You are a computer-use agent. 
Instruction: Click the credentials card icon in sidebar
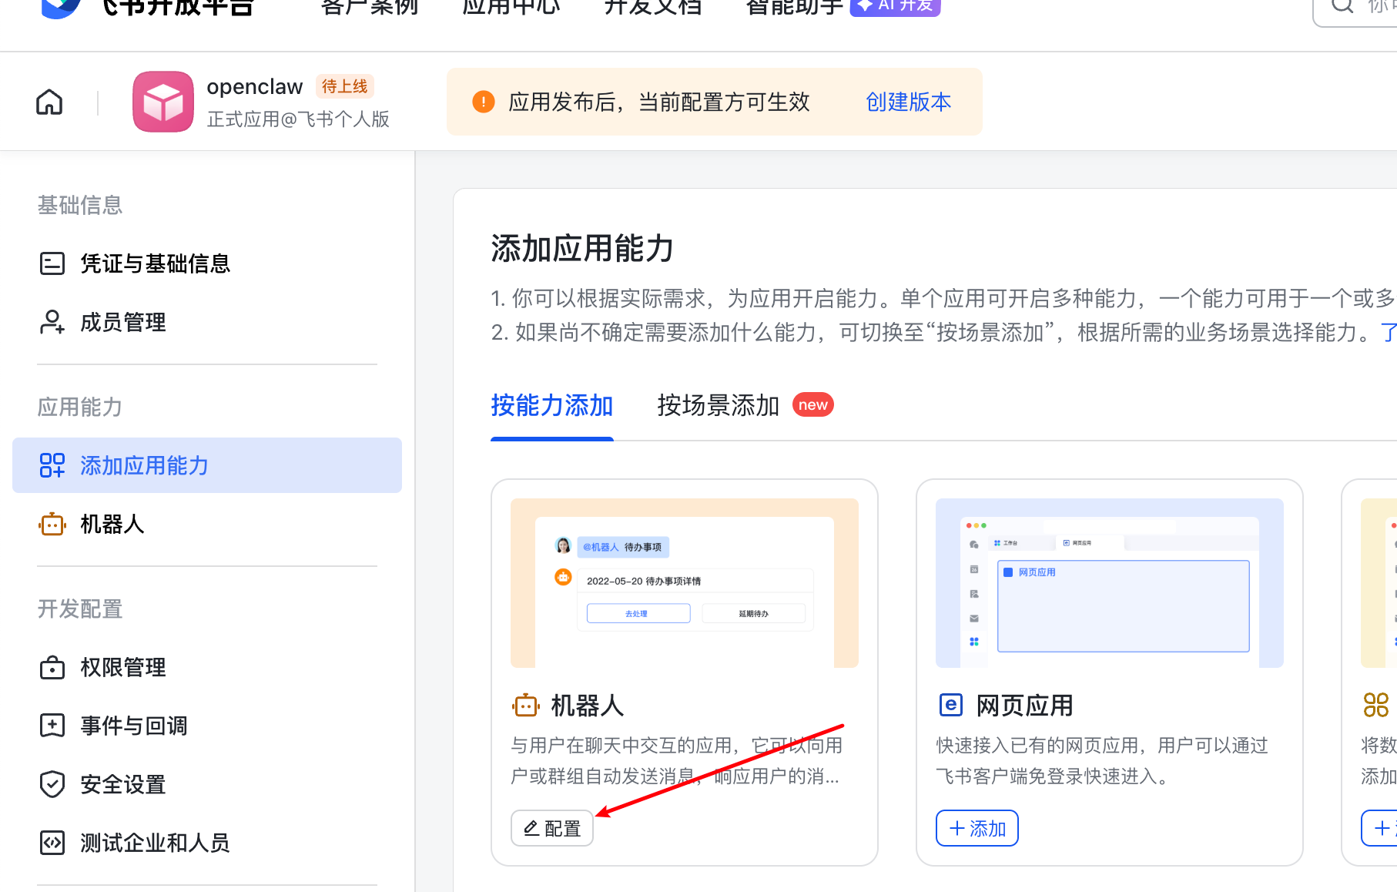(x=52, y=263)
